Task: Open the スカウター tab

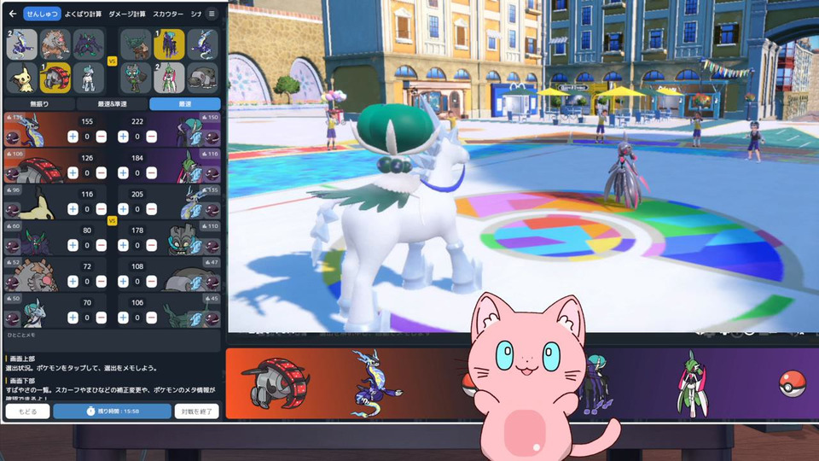Action: tap(168, 15)
